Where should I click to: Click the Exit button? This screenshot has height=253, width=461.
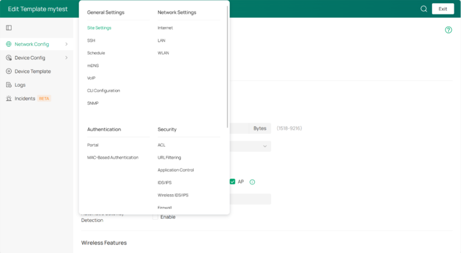[x=443, y=9]
